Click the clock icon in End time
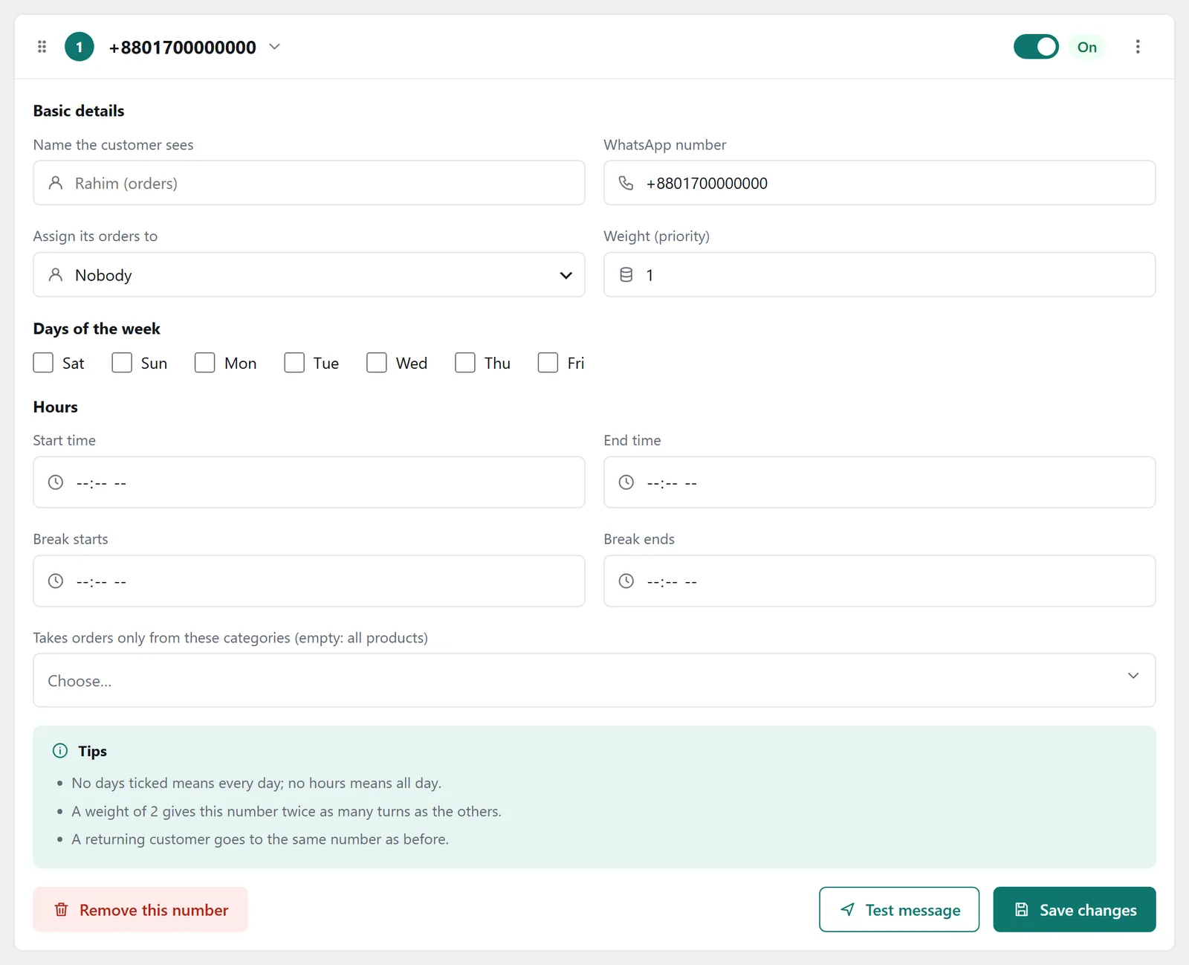The width and height of the screenshot is (1189, 965). (626, 482)
